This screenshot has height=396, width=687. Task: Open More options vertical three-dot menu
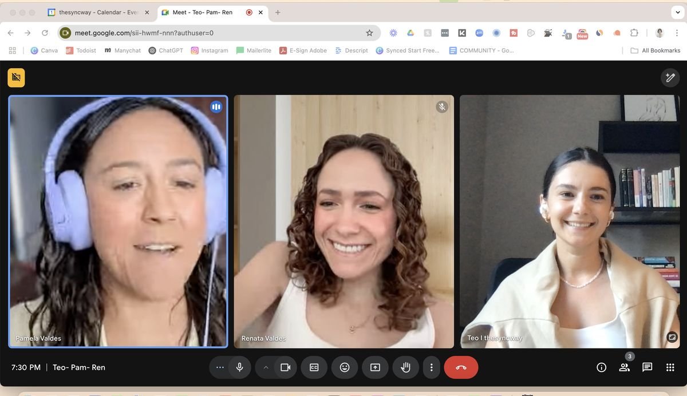(432, 367)
